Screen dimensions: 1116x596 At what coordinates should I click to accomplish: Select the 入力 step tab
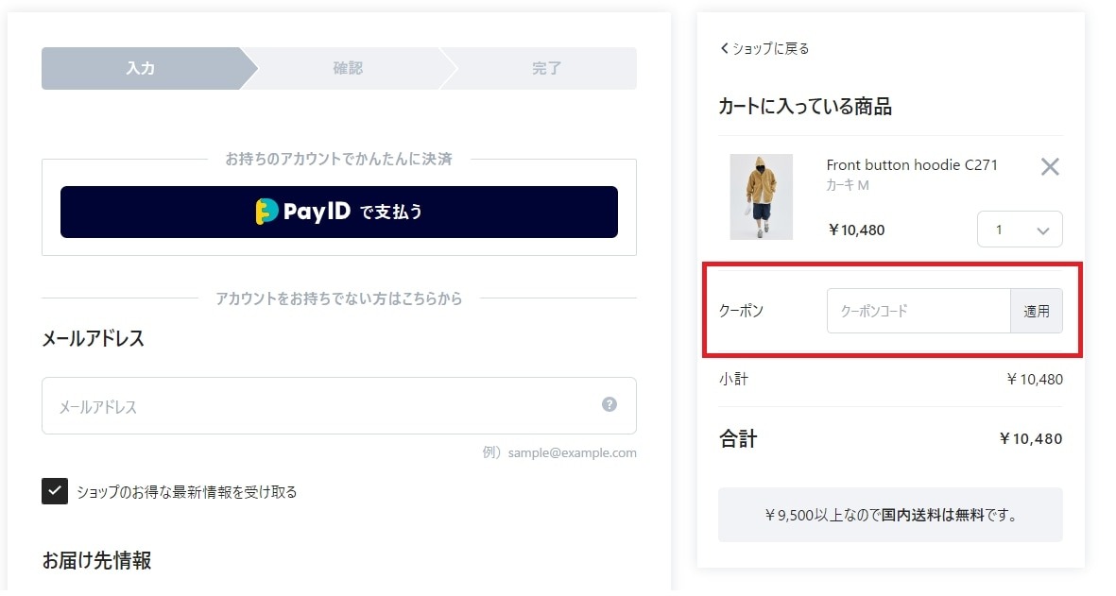141,68
